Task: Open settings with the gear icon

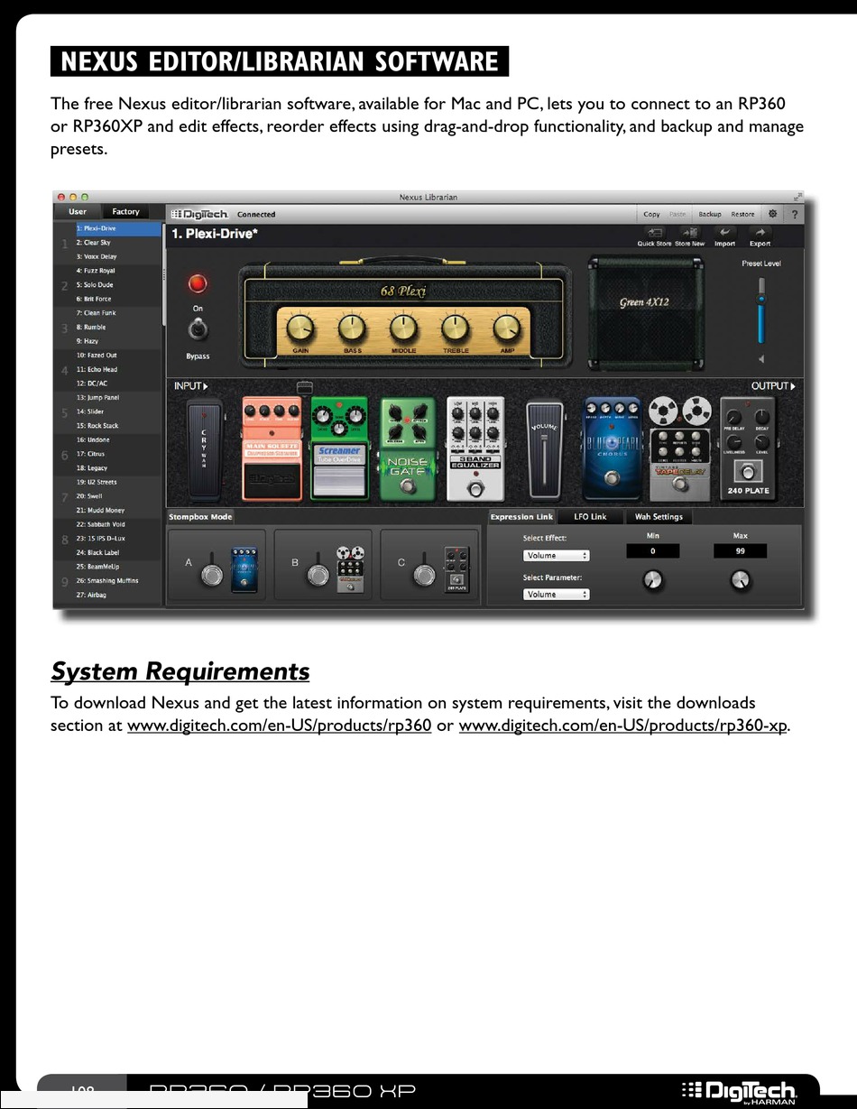Action: 772,214
